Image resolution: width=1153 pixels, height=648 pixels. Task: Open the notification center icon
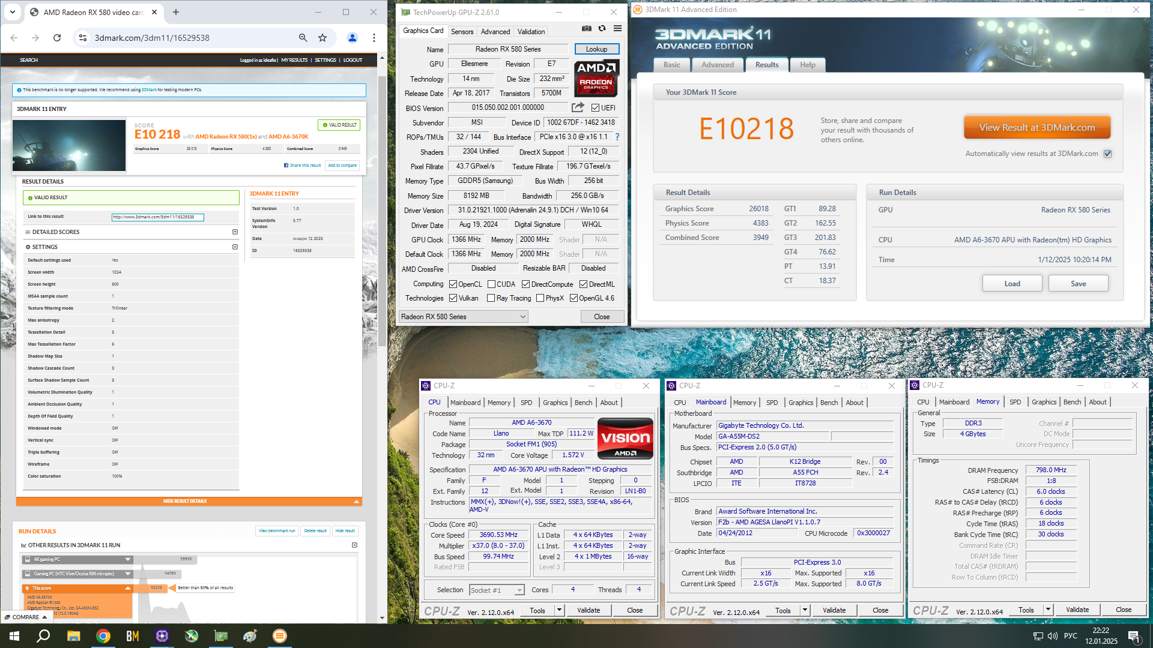point(1134,636)
